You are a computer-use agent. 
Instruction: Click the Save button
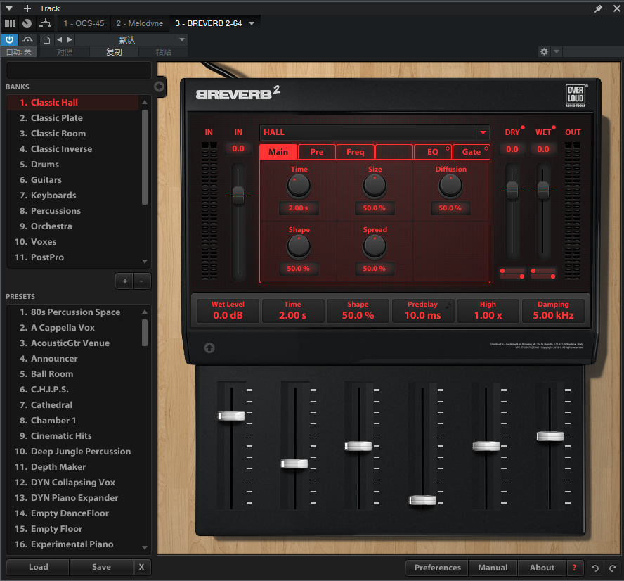click(101, 567)
